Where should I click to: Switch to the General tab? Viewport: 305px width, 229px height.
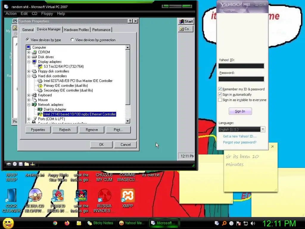click(x=28, y=30)
